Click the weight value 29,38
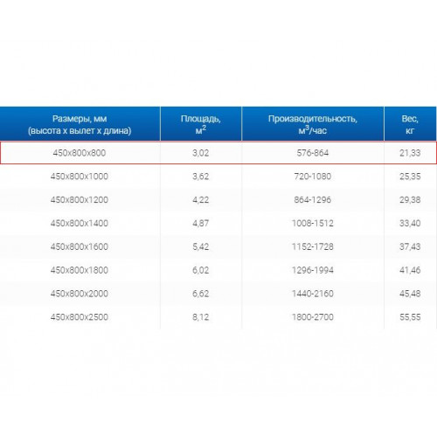Screen dimensions: 437x437 click(410, 200)
